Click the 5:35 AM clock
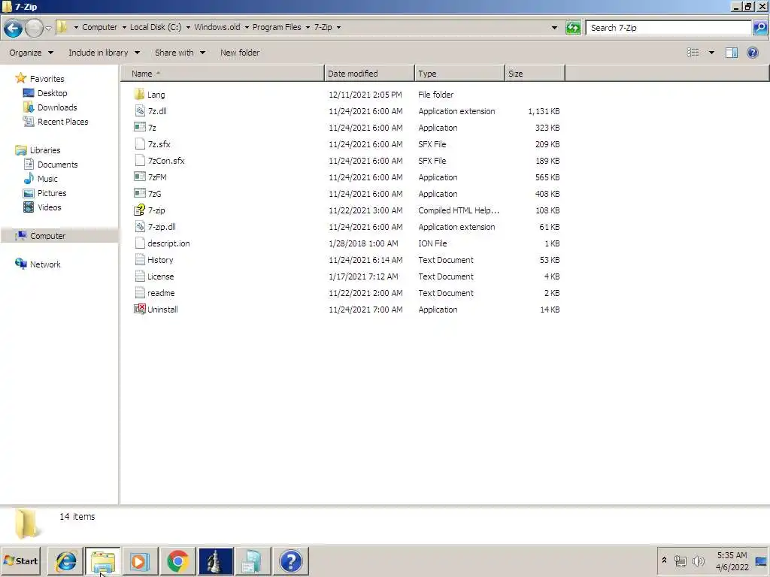 (x=732, y=555)
